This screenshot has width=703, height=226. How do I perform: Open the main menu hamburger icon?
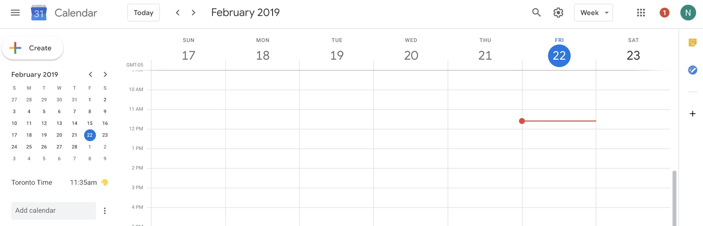pos(15,13)
